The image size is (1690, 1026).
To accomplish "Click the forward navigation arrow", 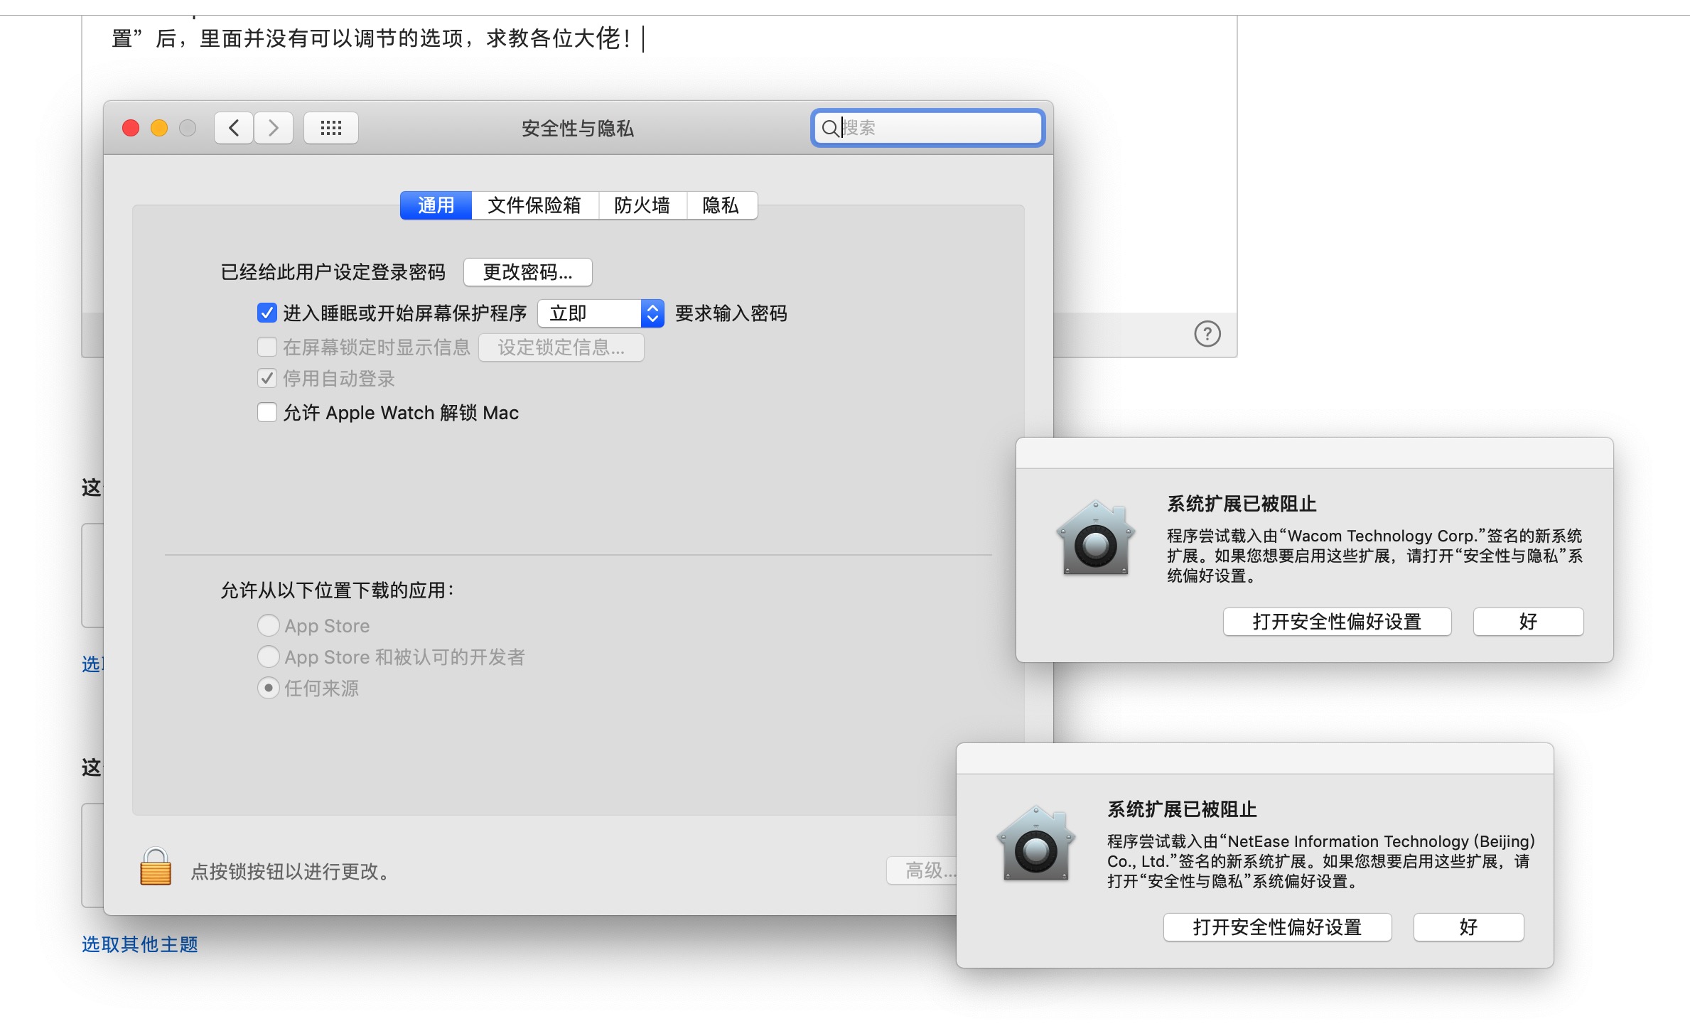I will 274,128.
